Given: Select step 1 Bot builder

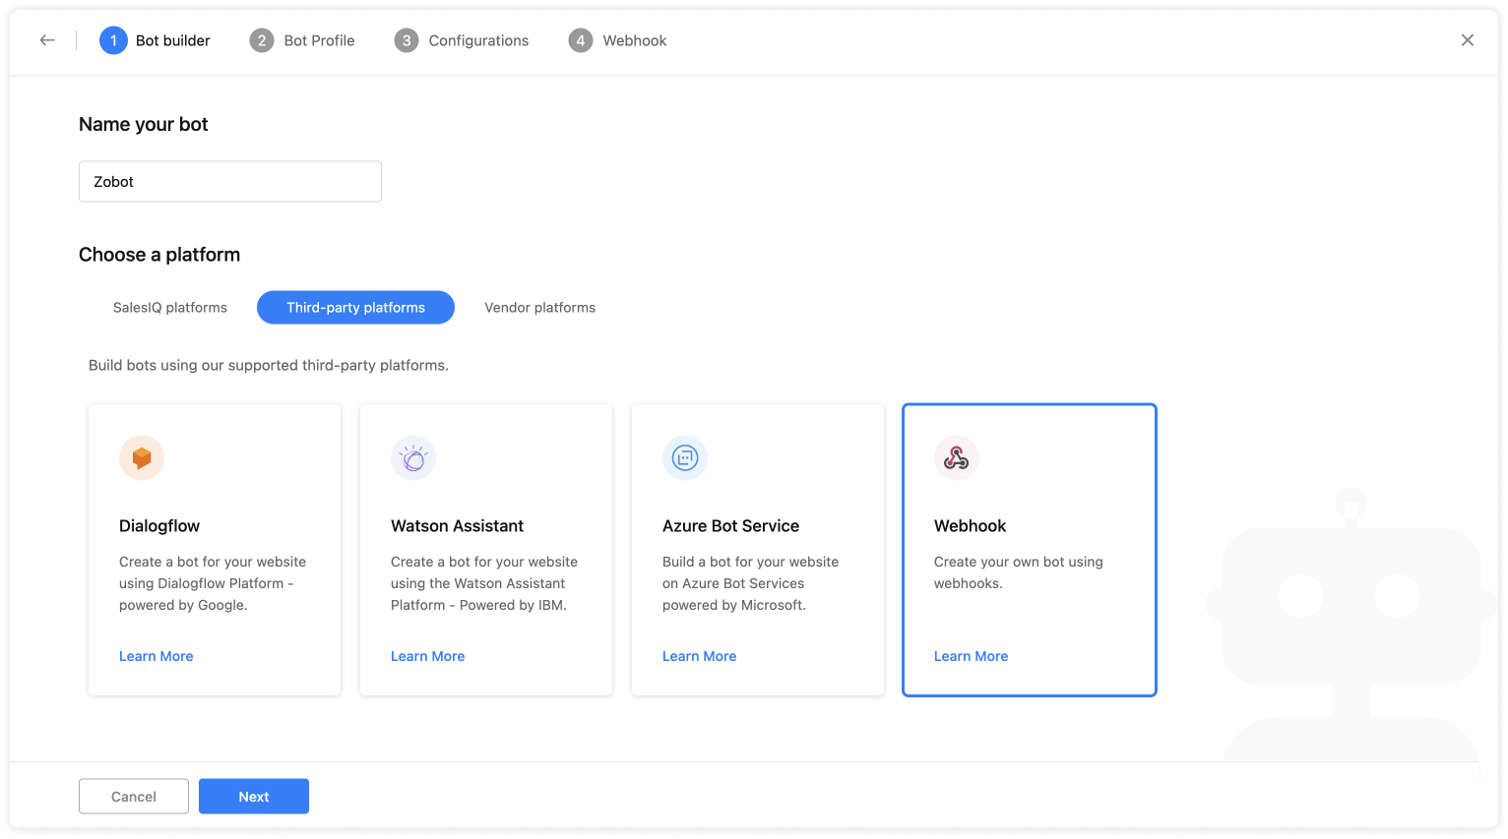Looking at the screenshot, I should tap(156, 40).
